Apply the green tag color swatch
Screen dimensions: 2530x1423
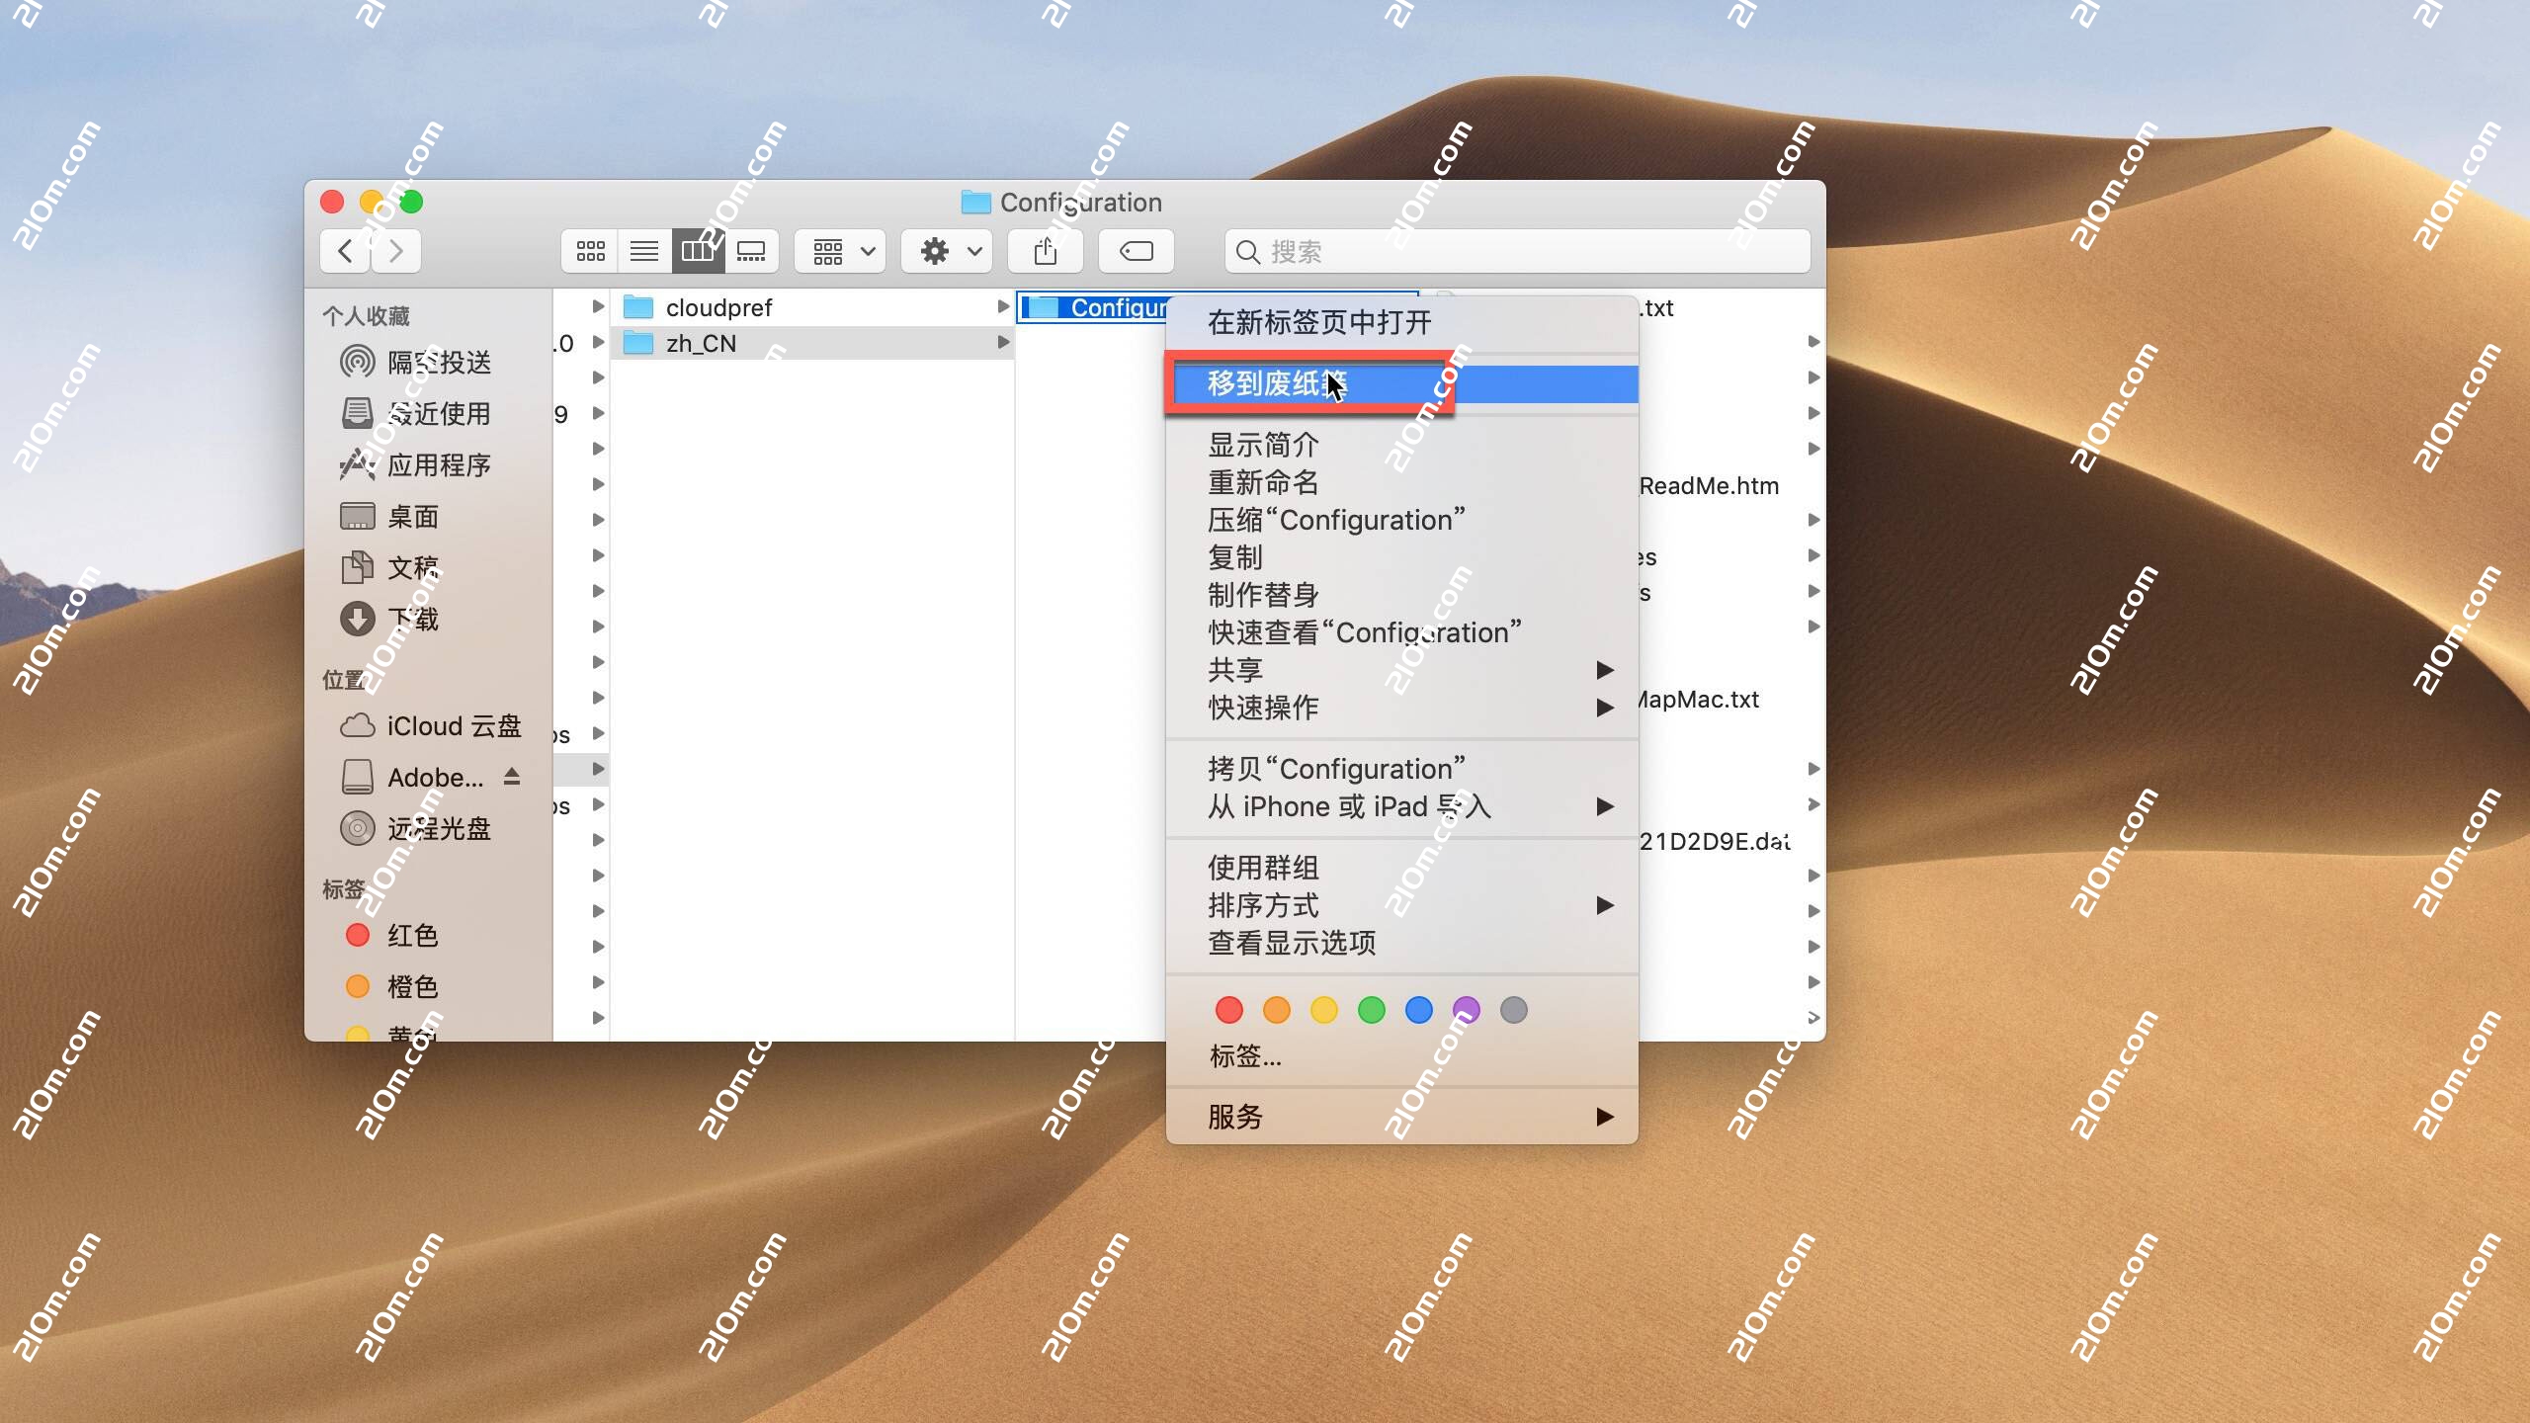1372,1010
